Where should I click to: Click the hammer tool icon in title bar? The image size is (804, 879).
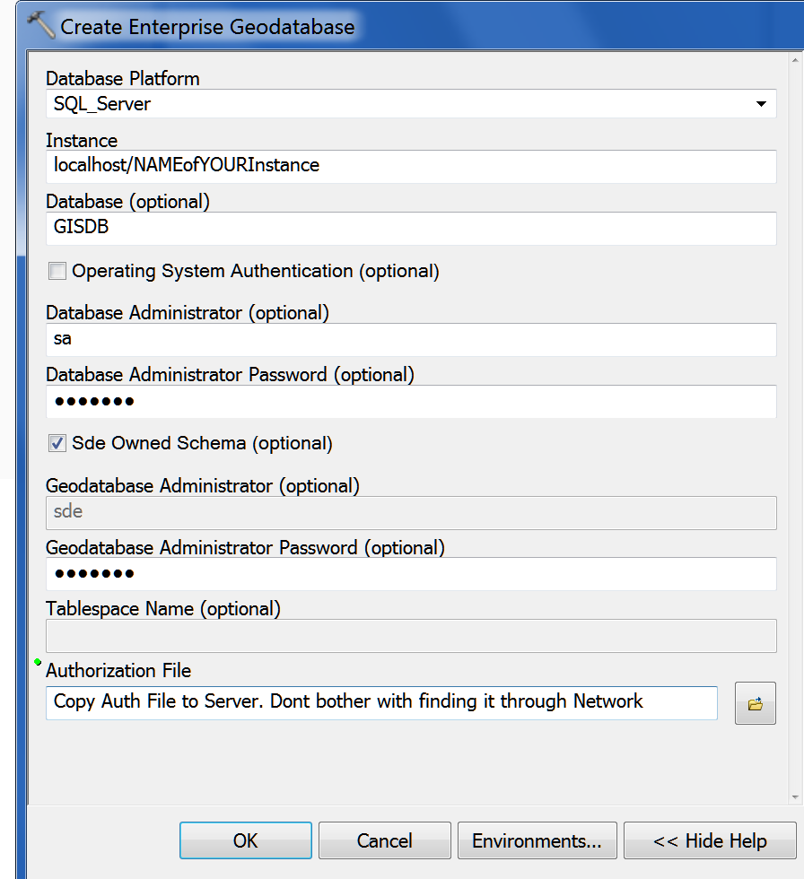(40, 24)
